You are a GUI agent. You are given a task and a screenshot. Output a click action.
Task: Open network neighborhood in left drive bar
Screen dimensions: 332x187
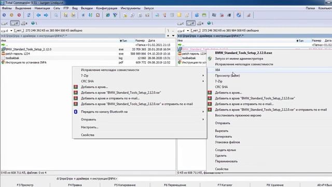34,23
